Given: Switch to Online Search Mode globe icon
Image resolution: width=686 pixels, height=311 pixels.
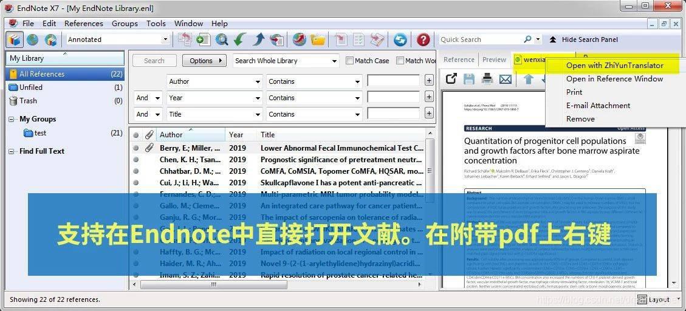Looking at the screenshot, I should [x=33, y=39].
